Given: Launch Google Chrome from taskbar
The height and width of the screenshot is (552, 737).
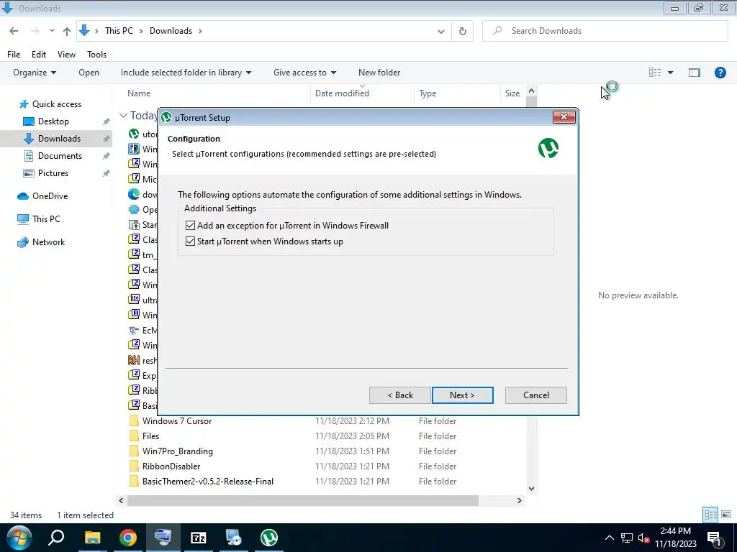Looking at the screenshot, I should point(127,538).
